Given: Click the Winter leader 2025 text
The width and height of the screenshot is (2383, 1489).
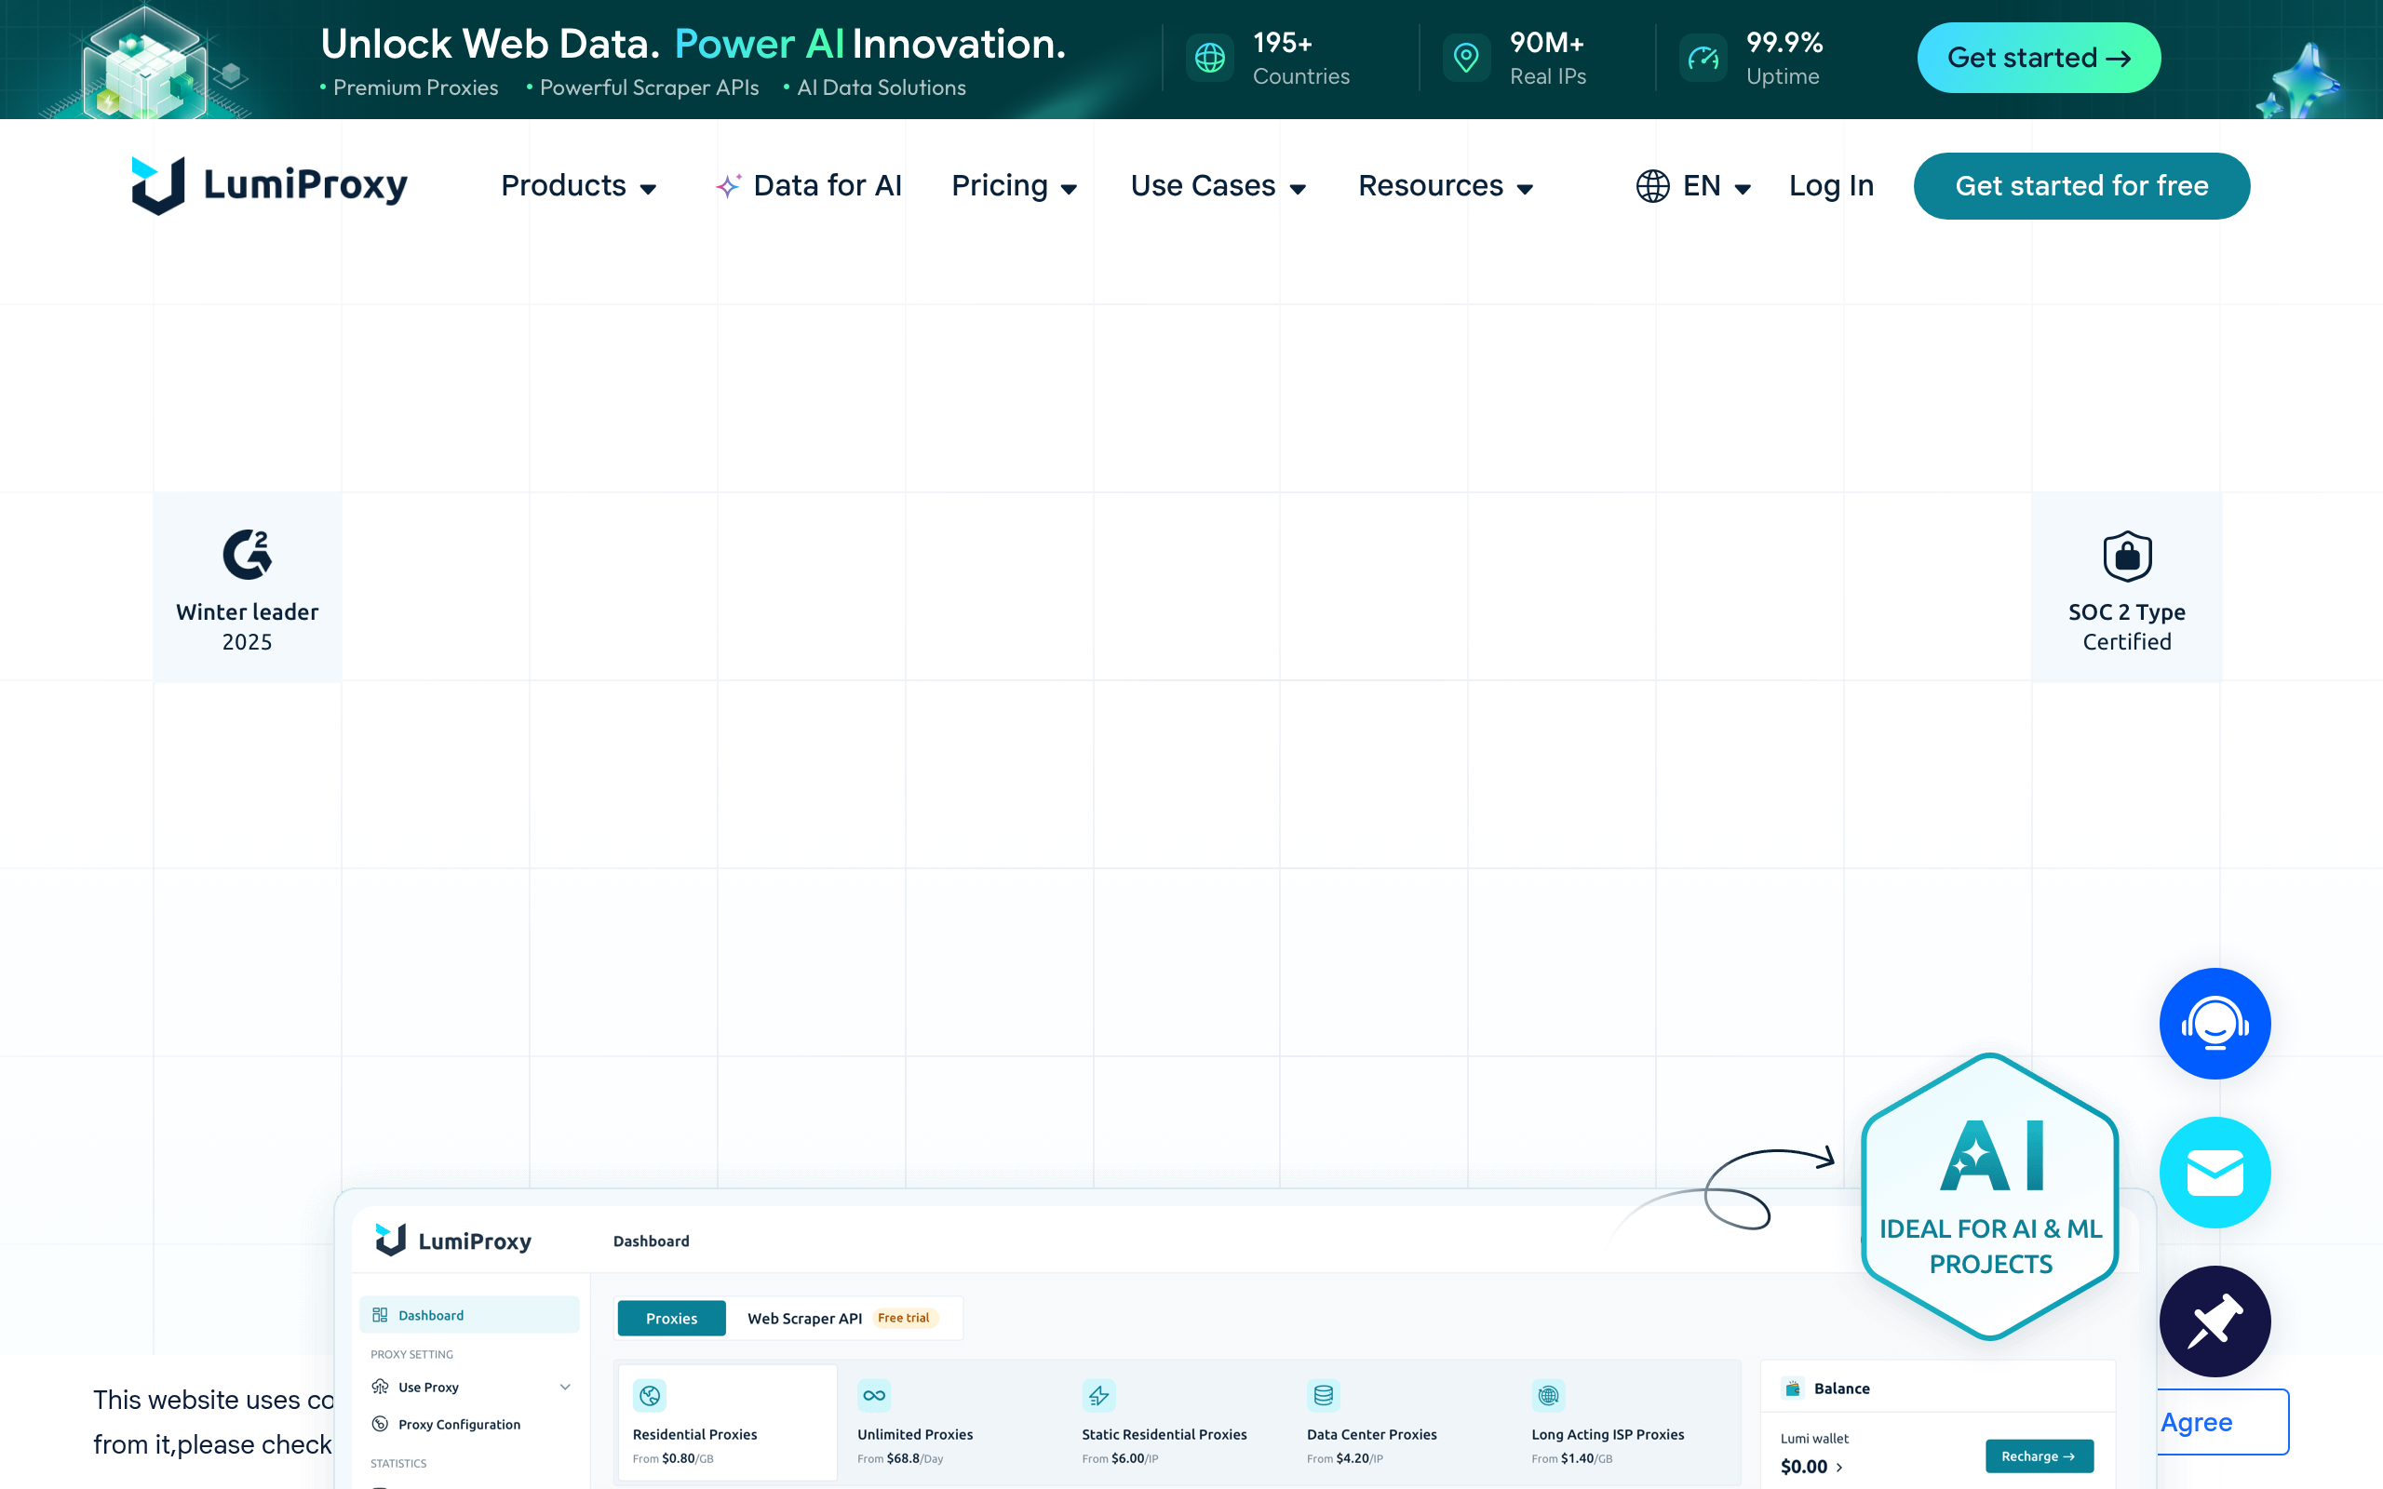Looking at the screenshot, I should pyautogui.click(x=248, y=626).
